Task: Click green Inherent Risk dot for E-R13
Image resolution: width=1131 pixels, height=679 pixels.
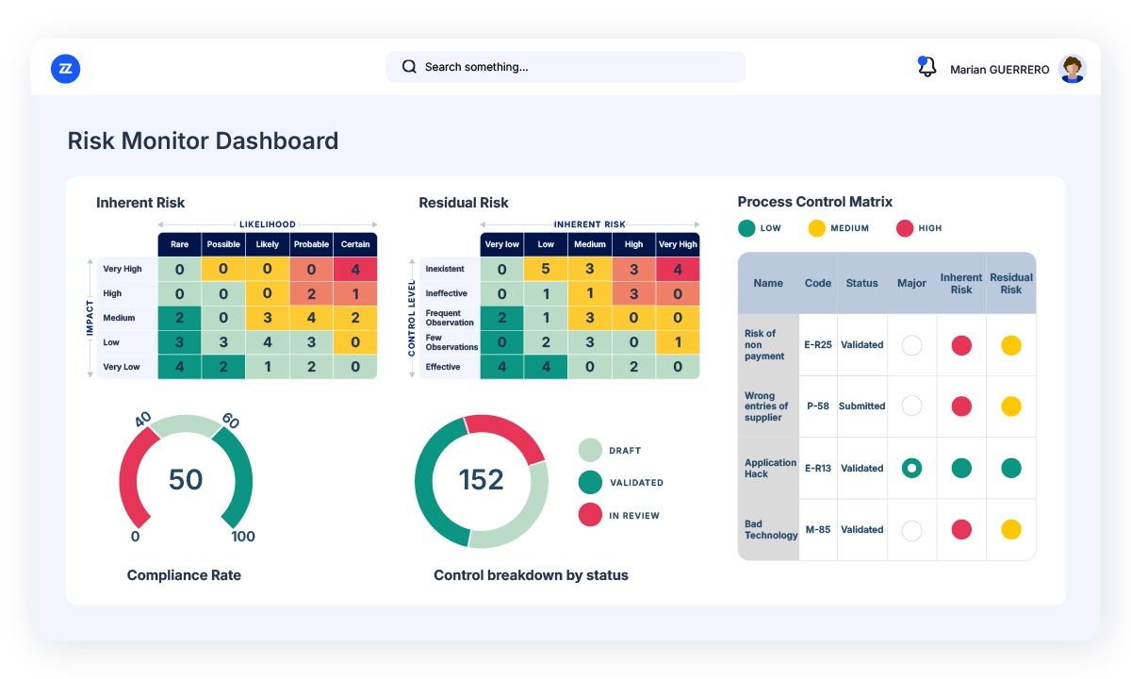Action: pos(961,468)
